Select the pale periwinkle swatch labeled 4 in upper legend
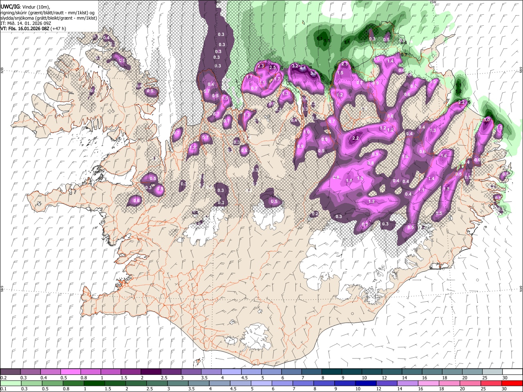 pyautogui.click(x=231, y=372)
